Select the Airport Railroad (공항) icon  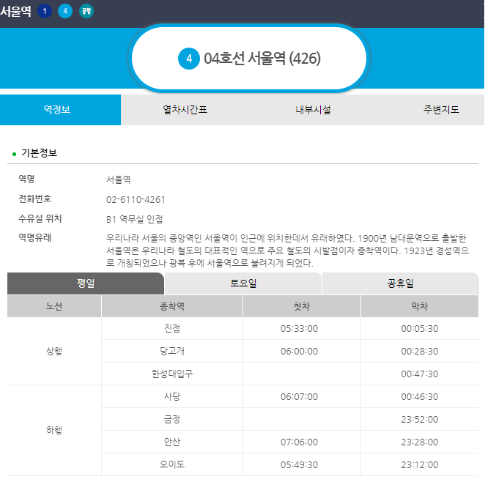coord(86,12)
